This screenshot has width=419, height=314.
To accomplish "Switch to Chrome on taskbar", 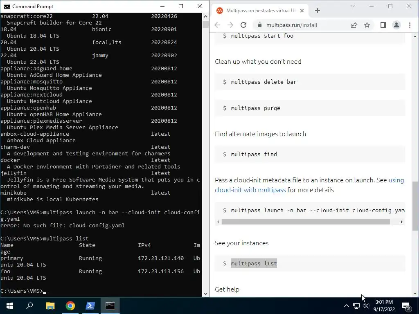I will (70, 306).
